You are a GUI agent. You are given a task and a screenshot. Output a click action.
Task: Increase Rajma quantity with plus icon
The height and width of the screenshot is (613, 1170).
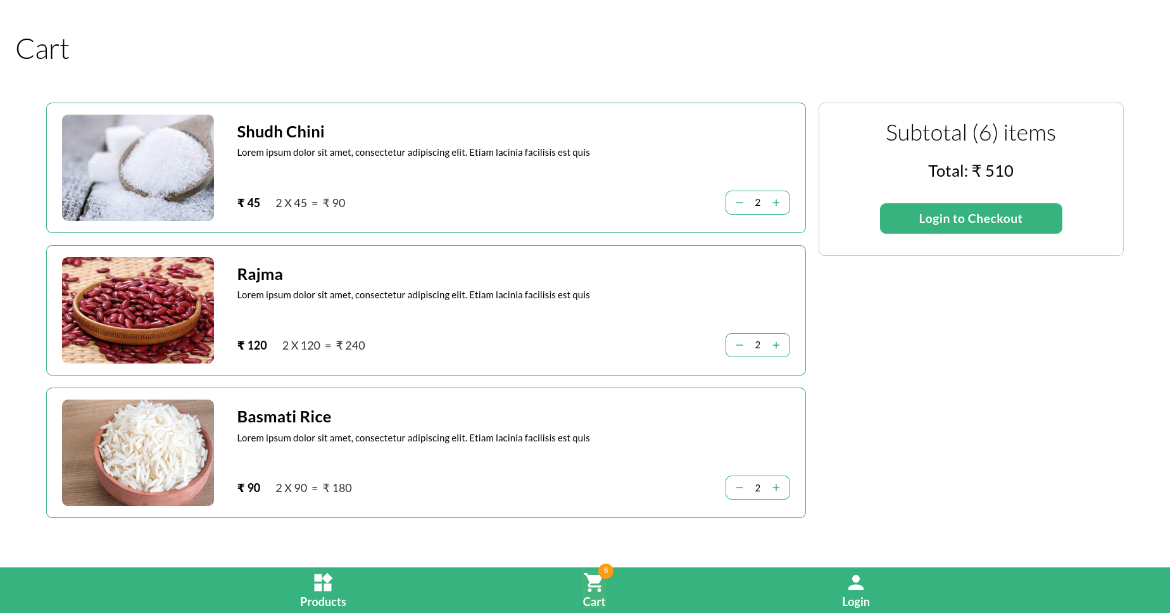tap(776, 345)
